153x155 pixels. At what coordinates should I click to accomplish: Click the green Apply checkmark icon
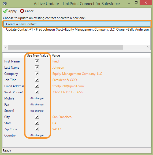(5, 11)
